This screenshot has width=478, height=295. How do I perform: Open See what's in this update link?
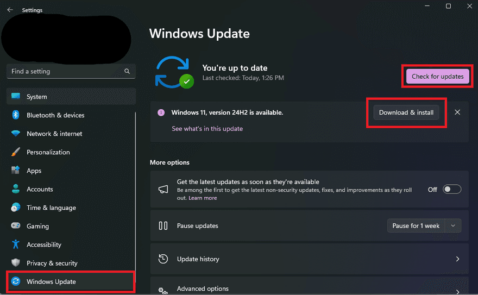coord(207,129)
